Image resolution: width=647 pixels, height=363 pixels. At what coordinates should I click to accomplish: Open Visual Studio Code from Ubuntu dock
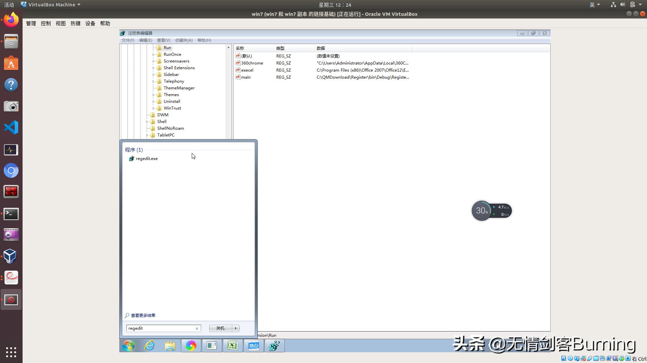point(11,127)
